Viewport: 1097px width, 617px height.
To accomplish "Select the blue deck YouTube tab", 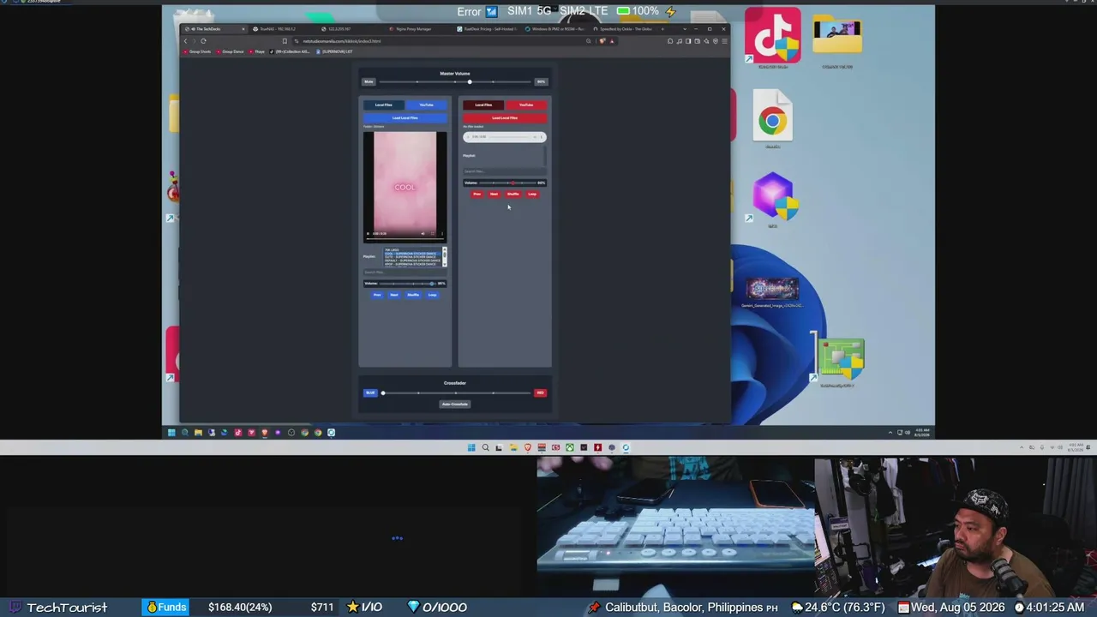I will [x=426, y=105].
